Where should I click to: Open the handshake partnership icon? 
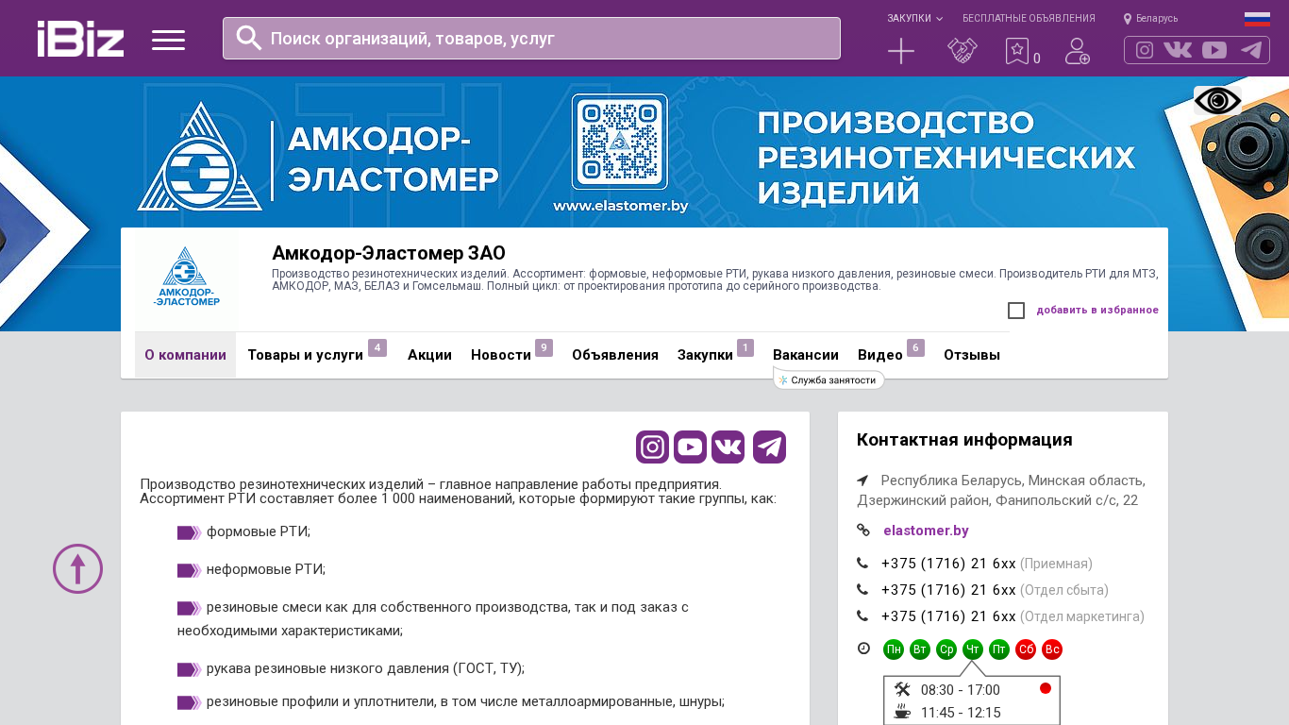pos(963,51)
